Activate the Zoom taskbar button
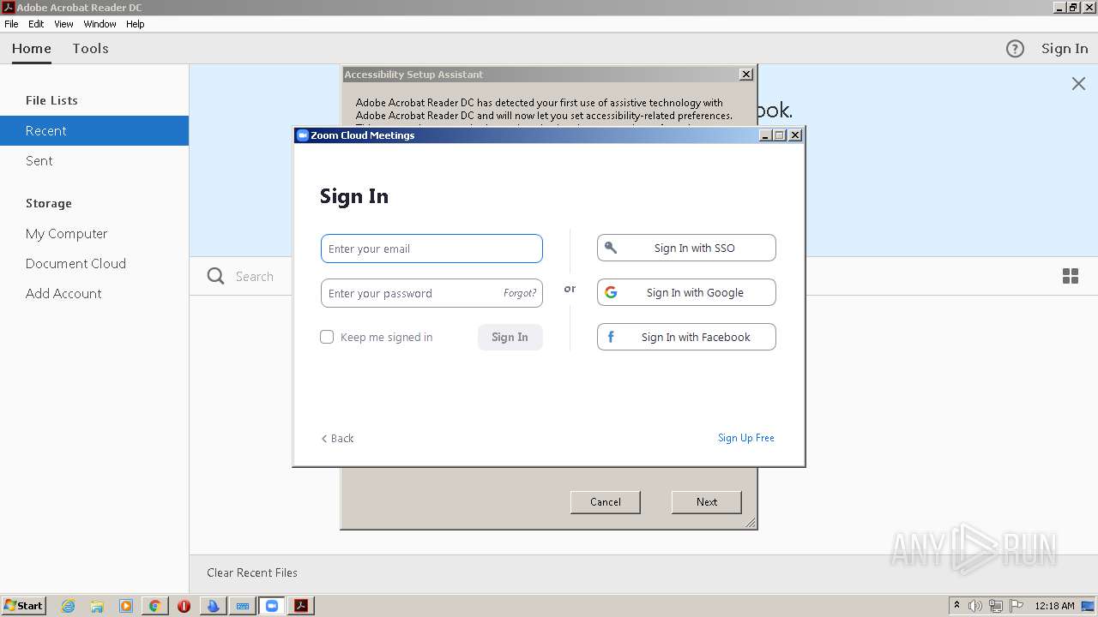 [x=272, y=606]
